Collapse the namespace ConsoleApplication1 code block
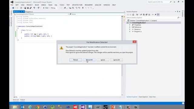 click(x=17, y=26)
